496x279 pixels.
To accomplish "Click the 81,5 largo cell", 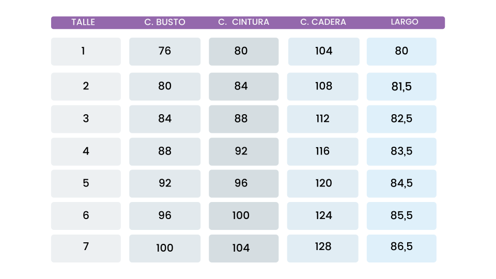I will 401,86.
